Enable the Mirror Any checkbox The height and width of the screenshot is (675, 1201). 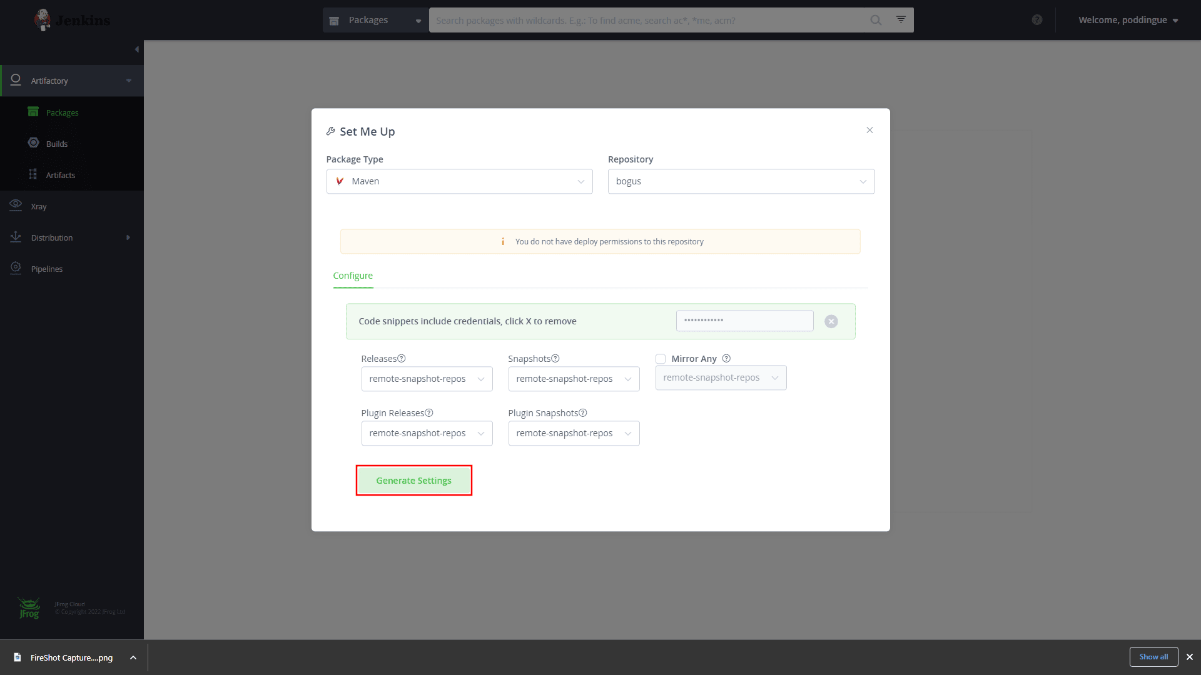point(661,359)
